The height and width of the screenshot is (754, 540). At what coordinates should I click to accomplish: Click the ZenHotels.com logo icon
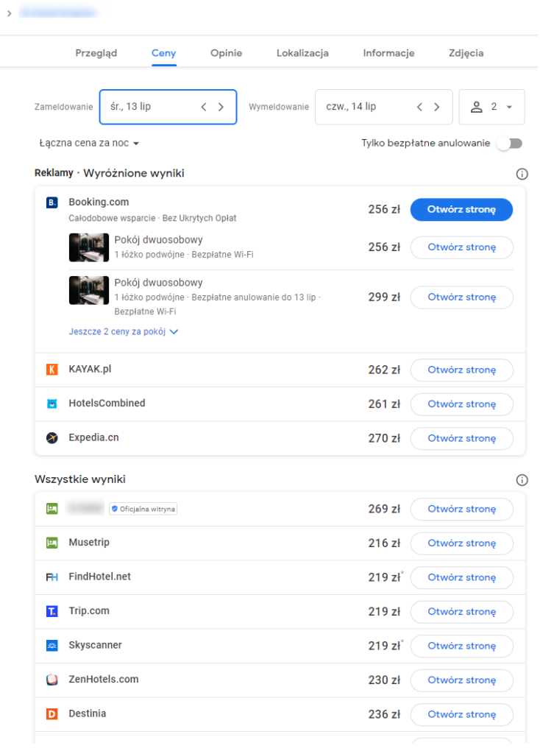click(52, 680)
